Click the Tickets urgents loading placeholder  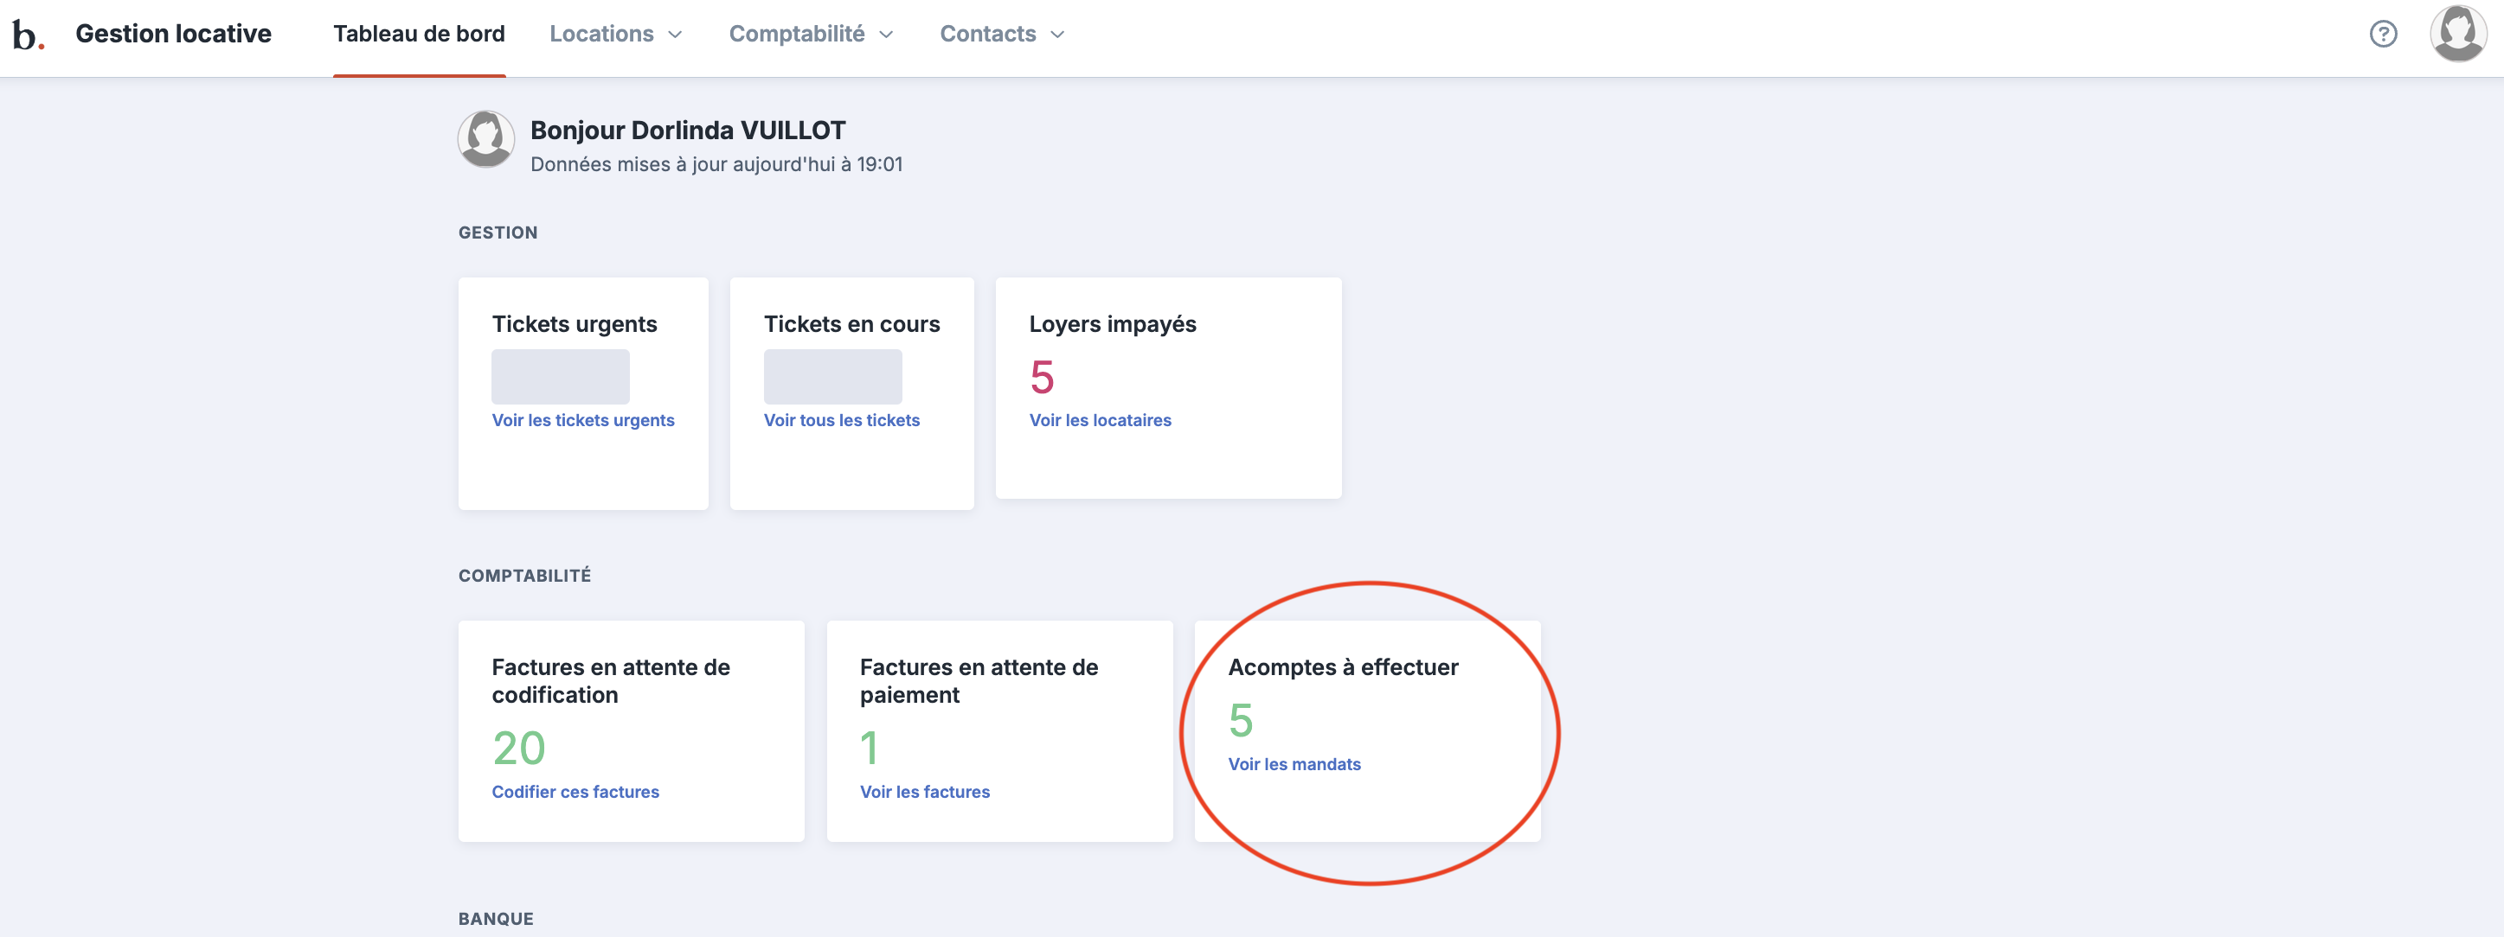click(x=560, y=377)
